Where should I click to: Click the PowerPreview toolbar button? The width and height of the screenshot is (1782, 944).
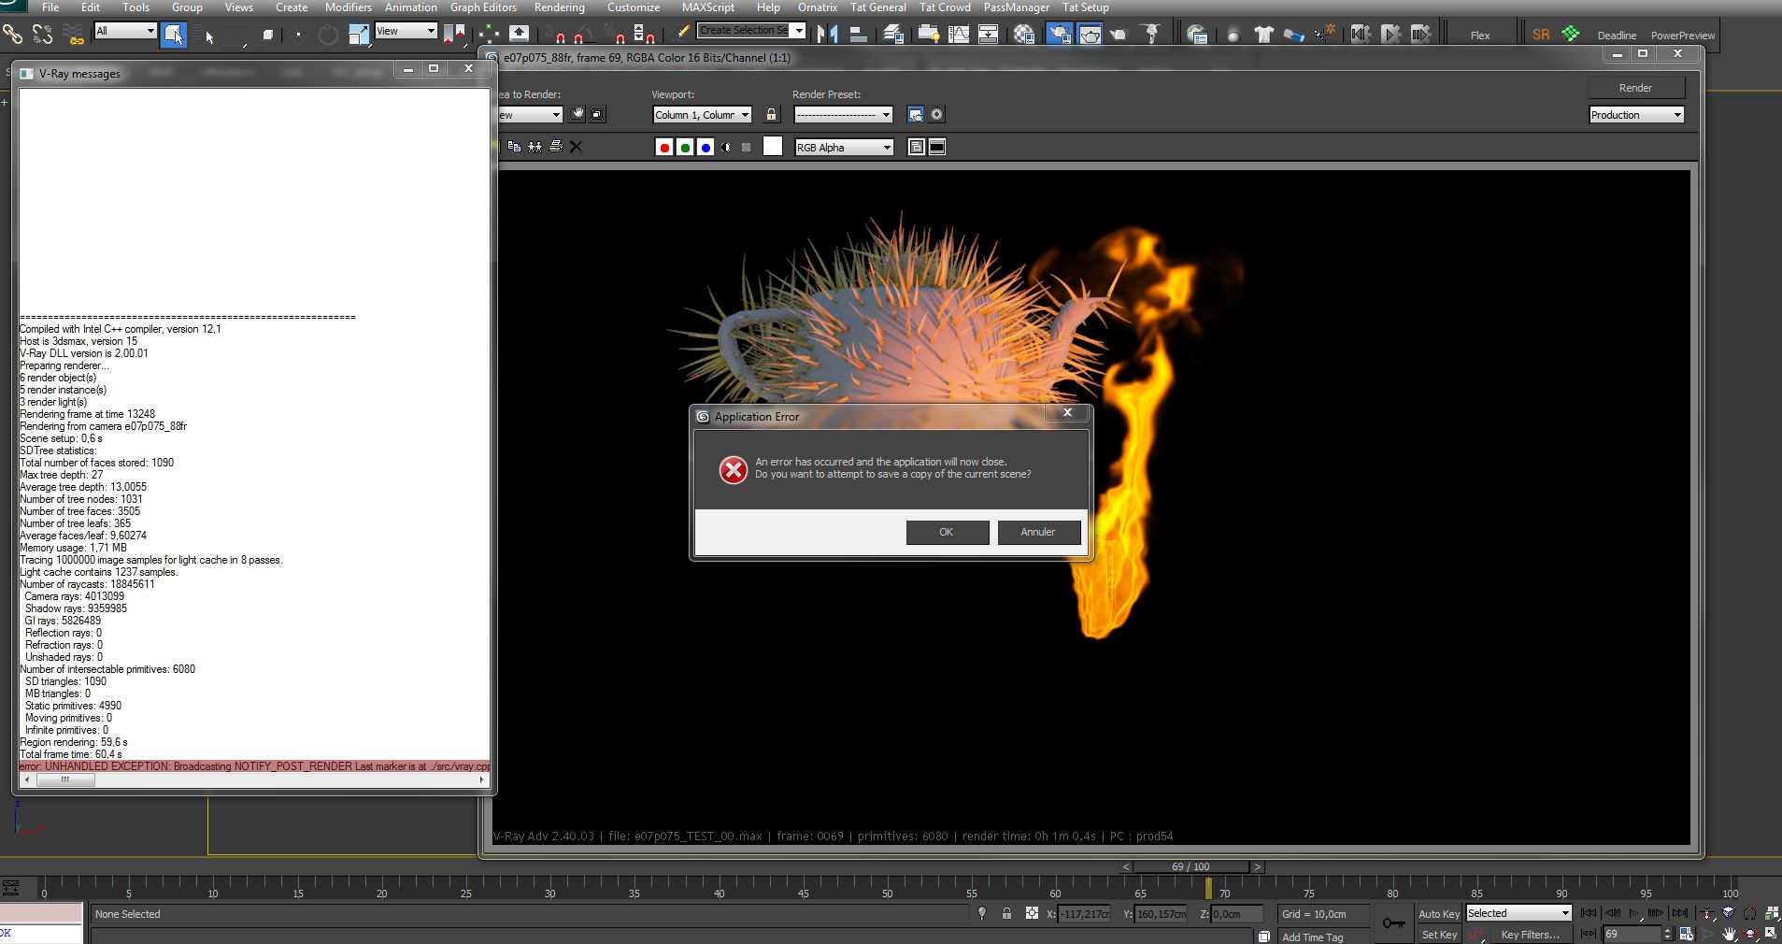pos(1683,36)
